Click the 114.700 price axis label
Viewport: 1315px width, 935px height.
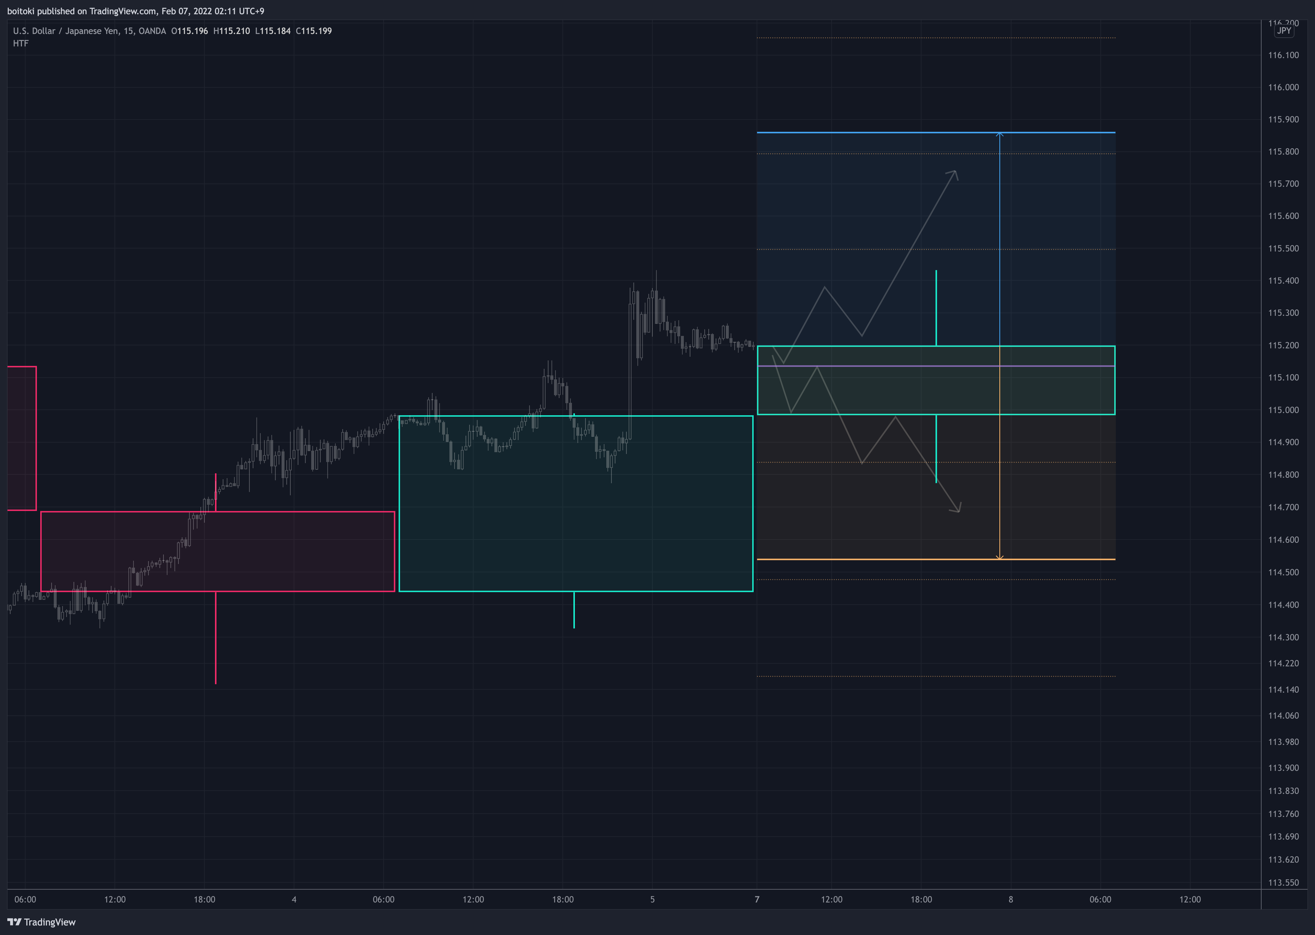click(x=1283, y=508)
